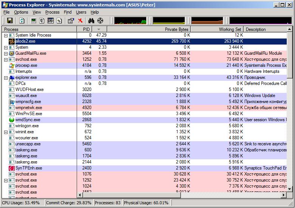Select the DPCs row
This screenshot has width=295, height=208.
click(x=144, y=83)
